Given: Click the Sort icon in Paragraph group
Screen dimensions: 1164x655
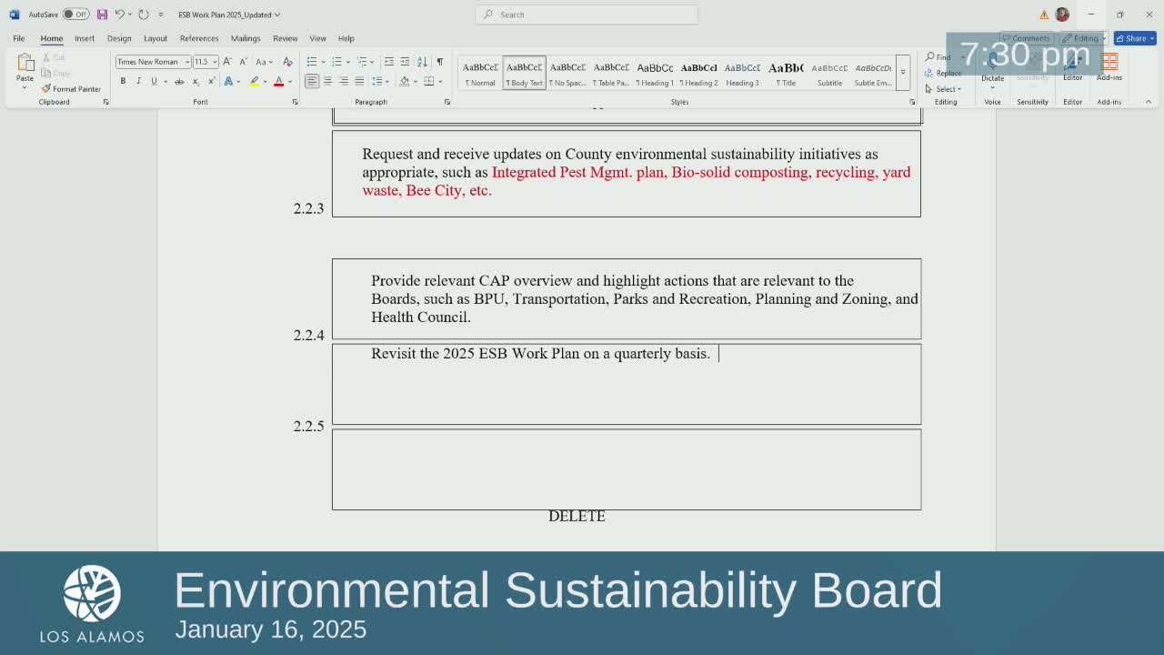Looking at the screenshot, I should (422, 62).
